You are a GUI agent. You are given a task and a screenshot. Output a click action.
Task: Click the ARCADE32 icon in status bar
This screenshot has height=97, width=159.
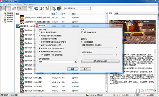(x=145, y=95)
